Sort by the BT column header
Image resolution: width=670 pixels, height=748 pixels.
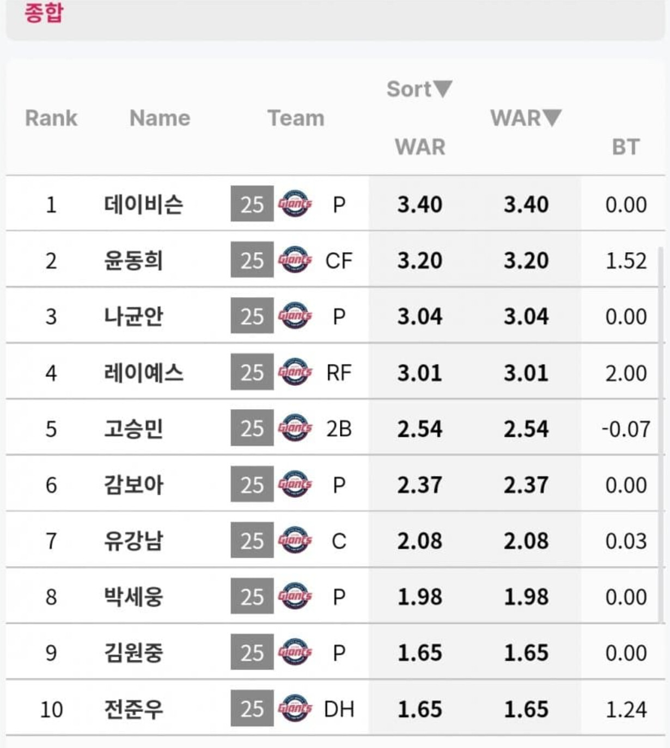click(x=625, y=147)
